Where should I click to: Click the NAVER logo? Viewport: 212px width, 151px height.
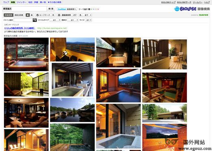[203, 15]
